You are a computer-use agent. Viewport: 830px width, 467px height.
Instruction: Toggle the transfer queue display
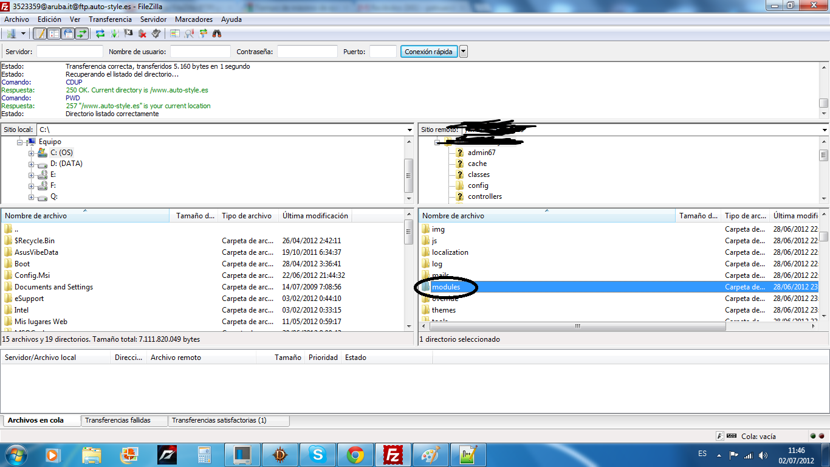point(81,33)
